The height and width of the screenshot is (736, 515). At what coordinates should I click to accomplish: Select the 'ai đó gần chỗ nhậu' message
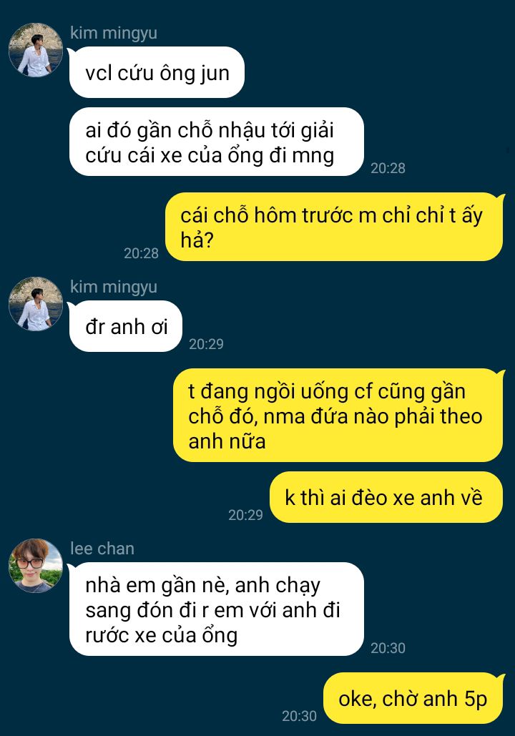[217, 142]
